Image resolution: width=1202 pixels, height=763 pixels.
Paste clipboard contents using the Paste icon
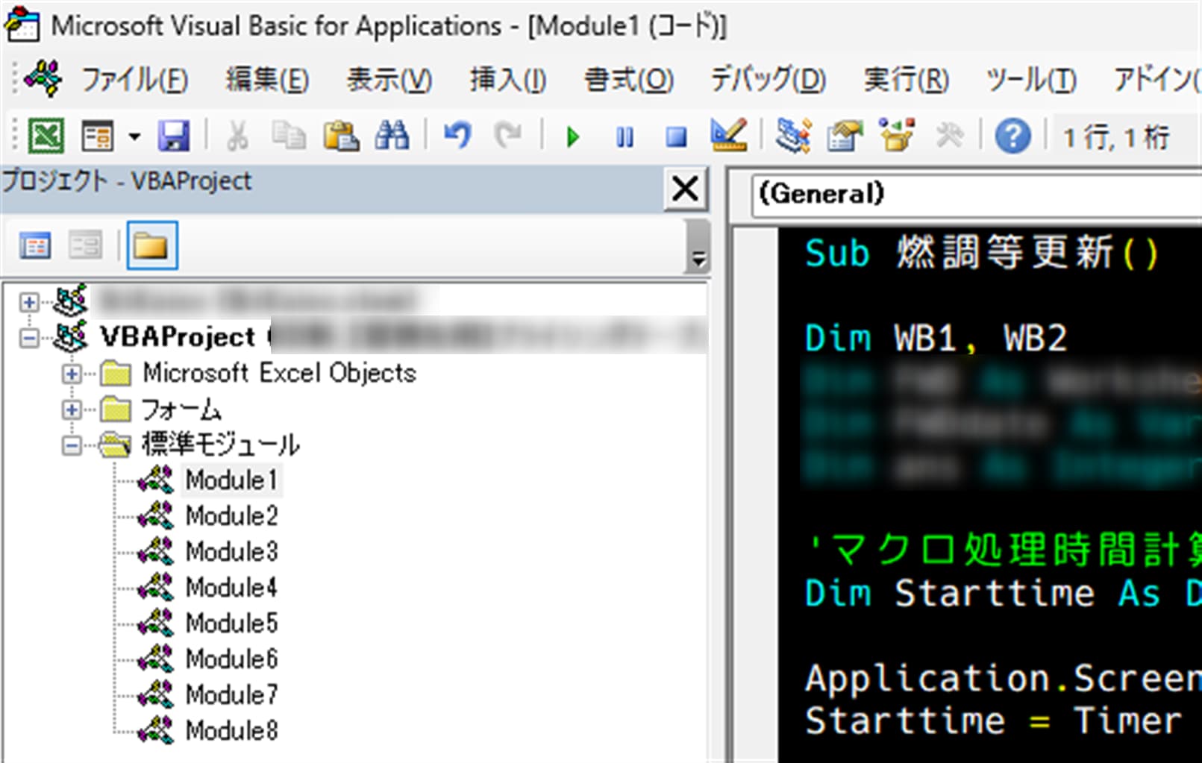342,136
